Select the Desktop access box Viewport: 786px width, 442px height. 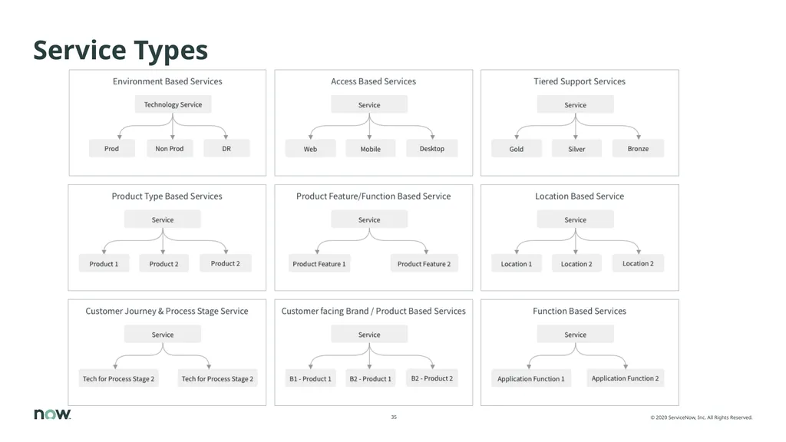(x=432, y=148)
